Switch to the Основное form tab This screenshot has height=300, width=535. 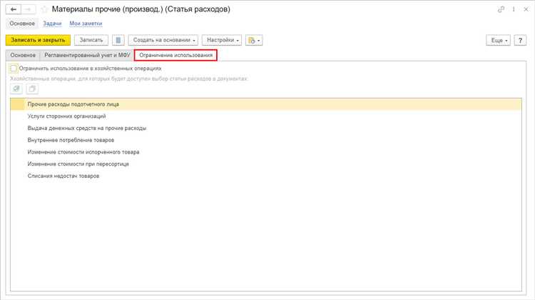(x=23, y=55)
